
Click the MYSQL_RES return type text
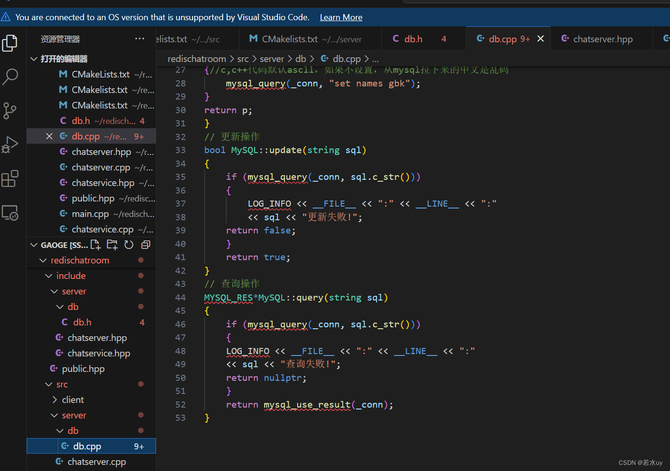pyautogui.click(x=228, y=298)
